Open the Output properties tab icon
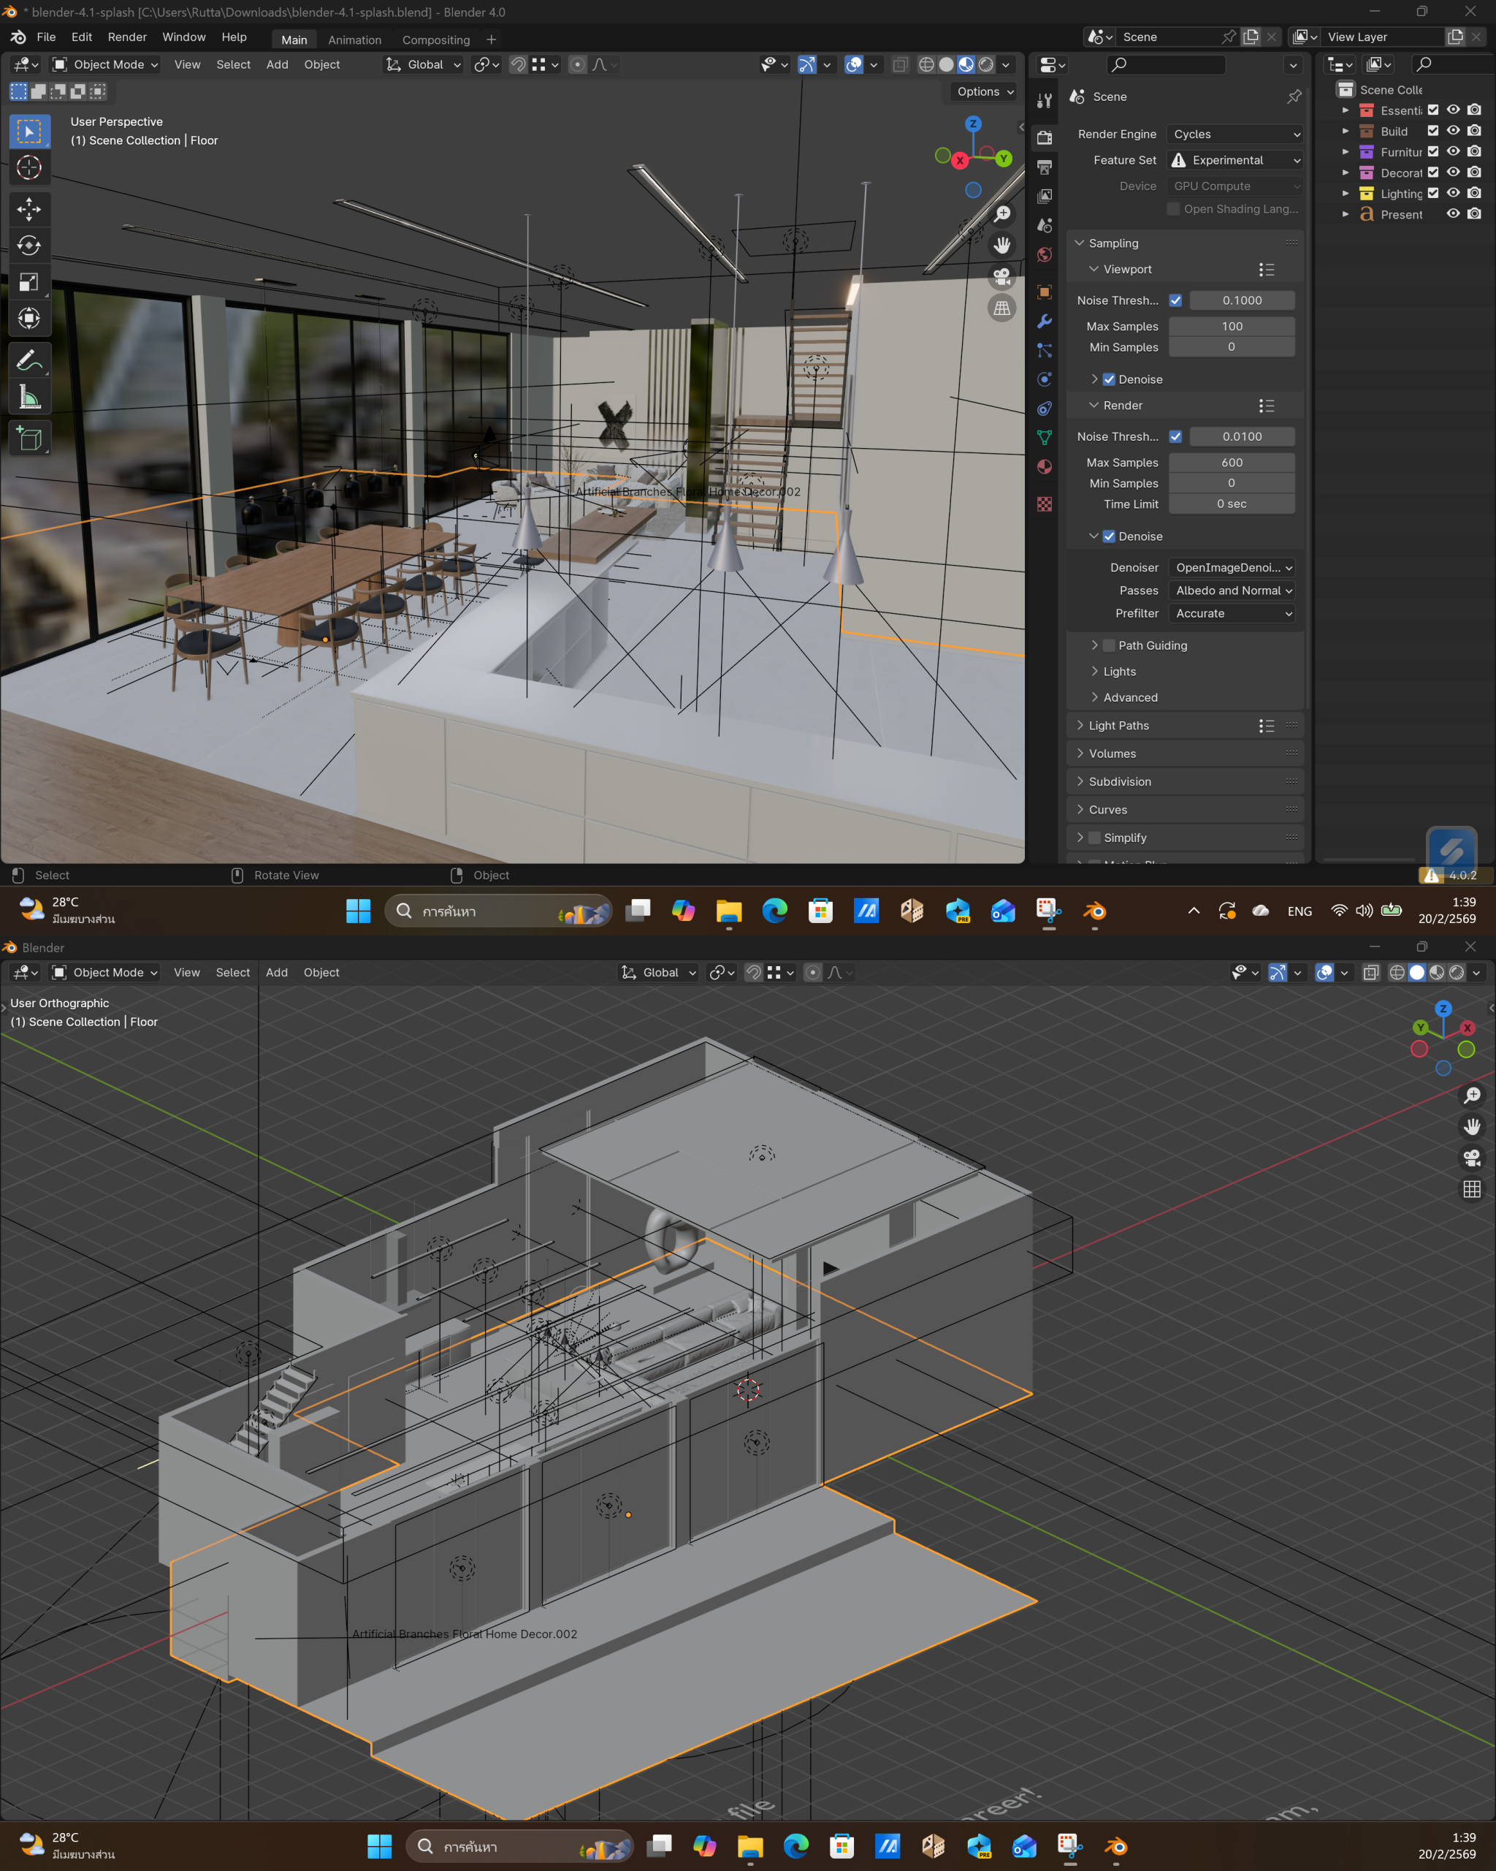The height and width of the screenshot is (1871, 1496). (1044, 167)
